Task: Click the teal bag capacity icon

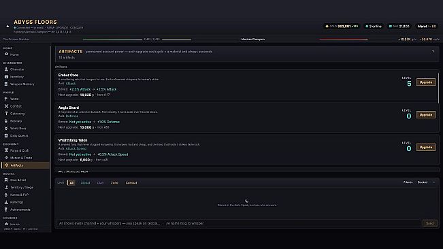Action: 391,27
